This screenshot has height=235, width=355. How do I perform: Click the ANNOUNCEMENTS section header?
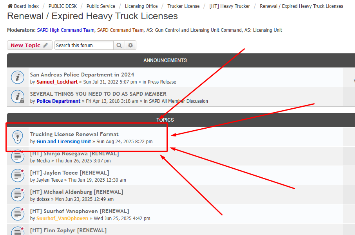[x=165, y=60]
